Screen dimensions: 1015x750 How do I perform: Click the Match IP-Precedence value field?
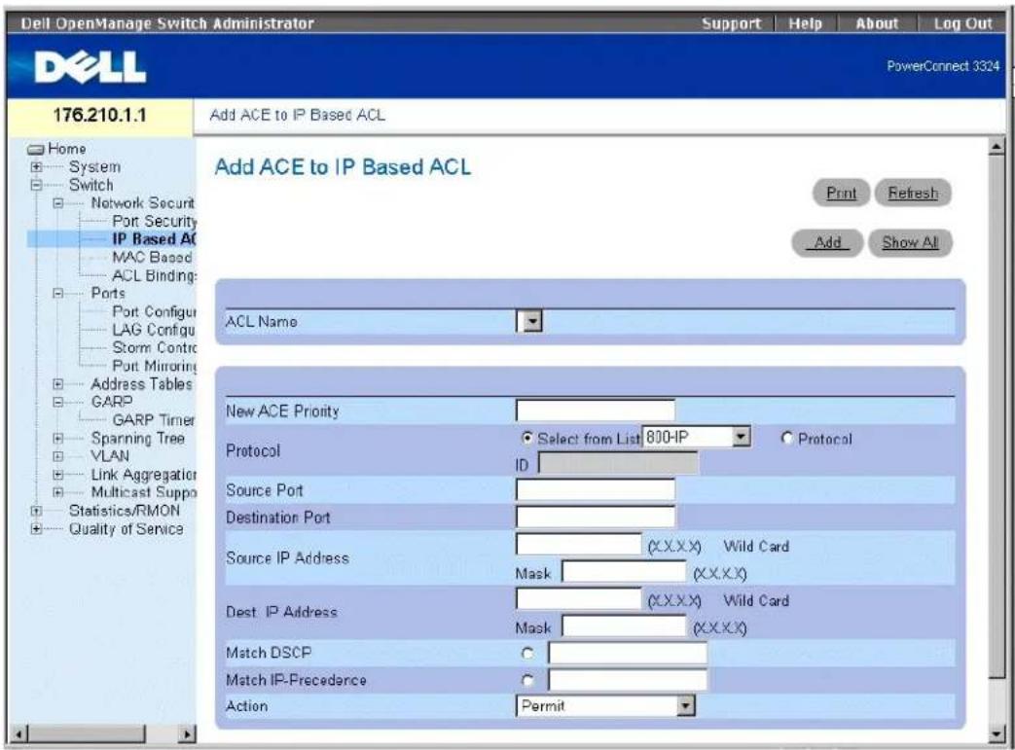point(628,679)
